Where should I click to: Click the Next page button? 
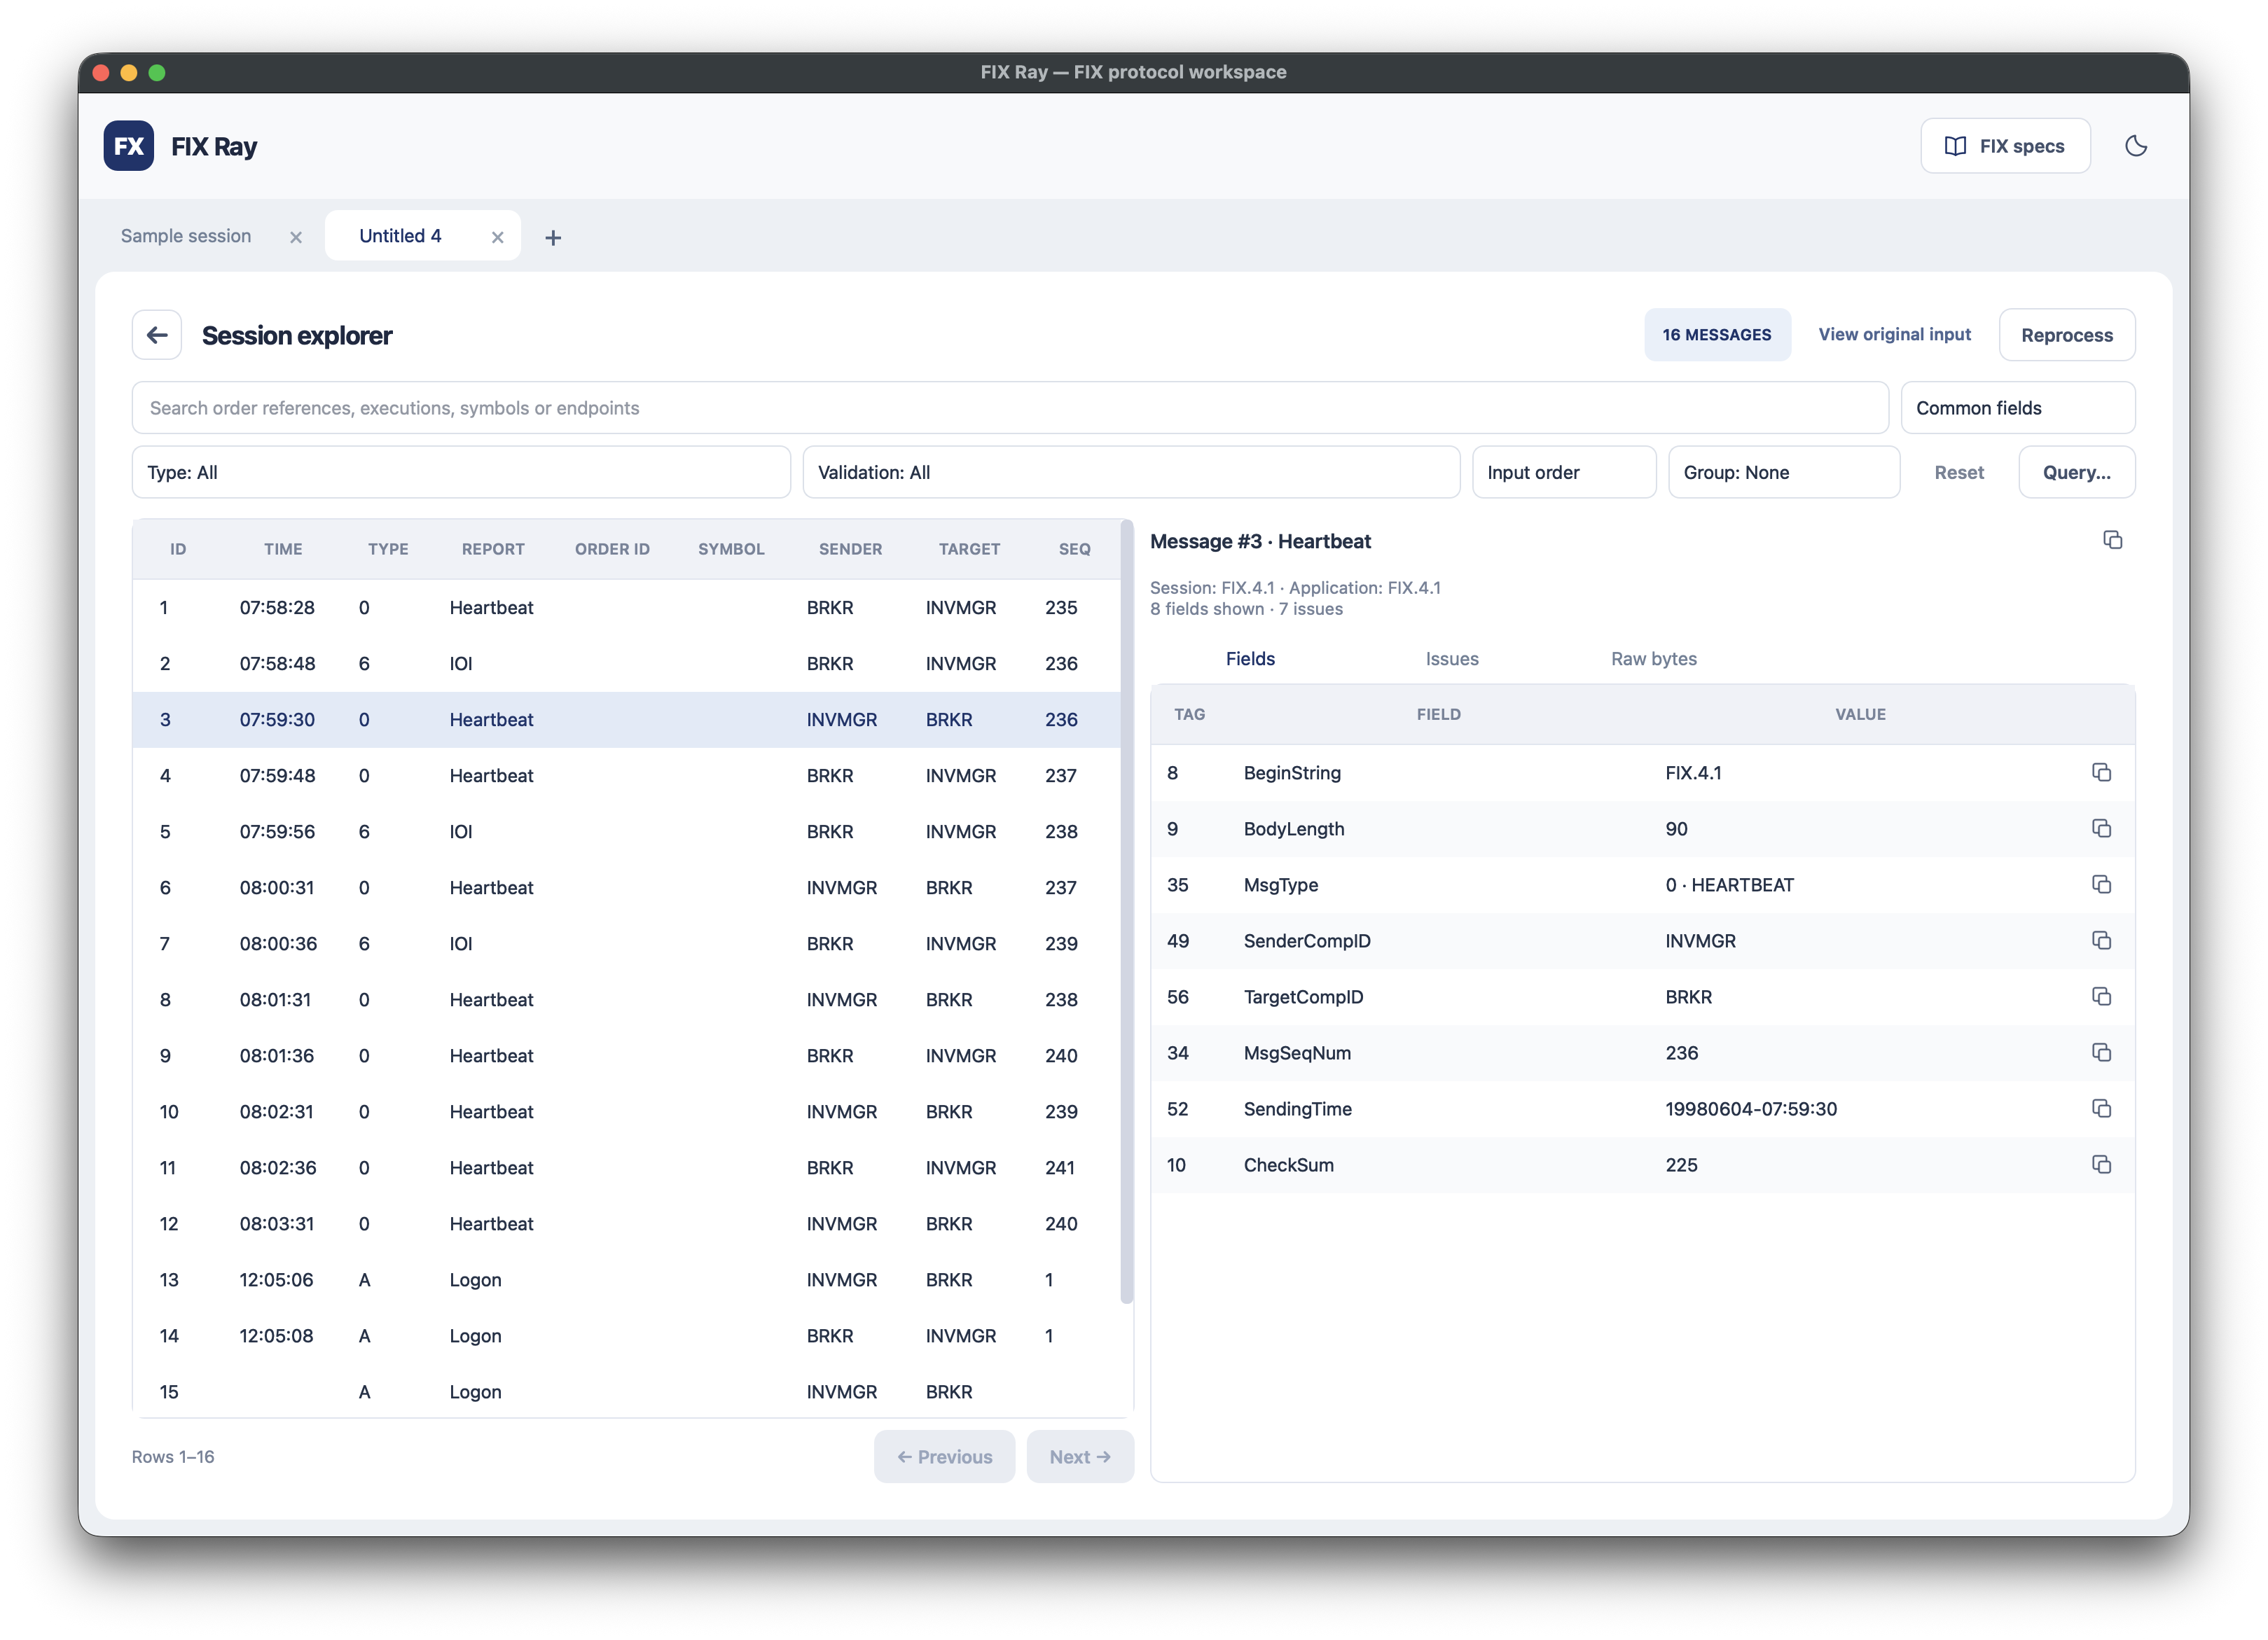[x=1080, y=1457]
